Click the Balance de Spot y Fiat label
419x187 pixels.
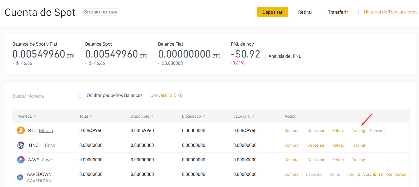(35, 44)
